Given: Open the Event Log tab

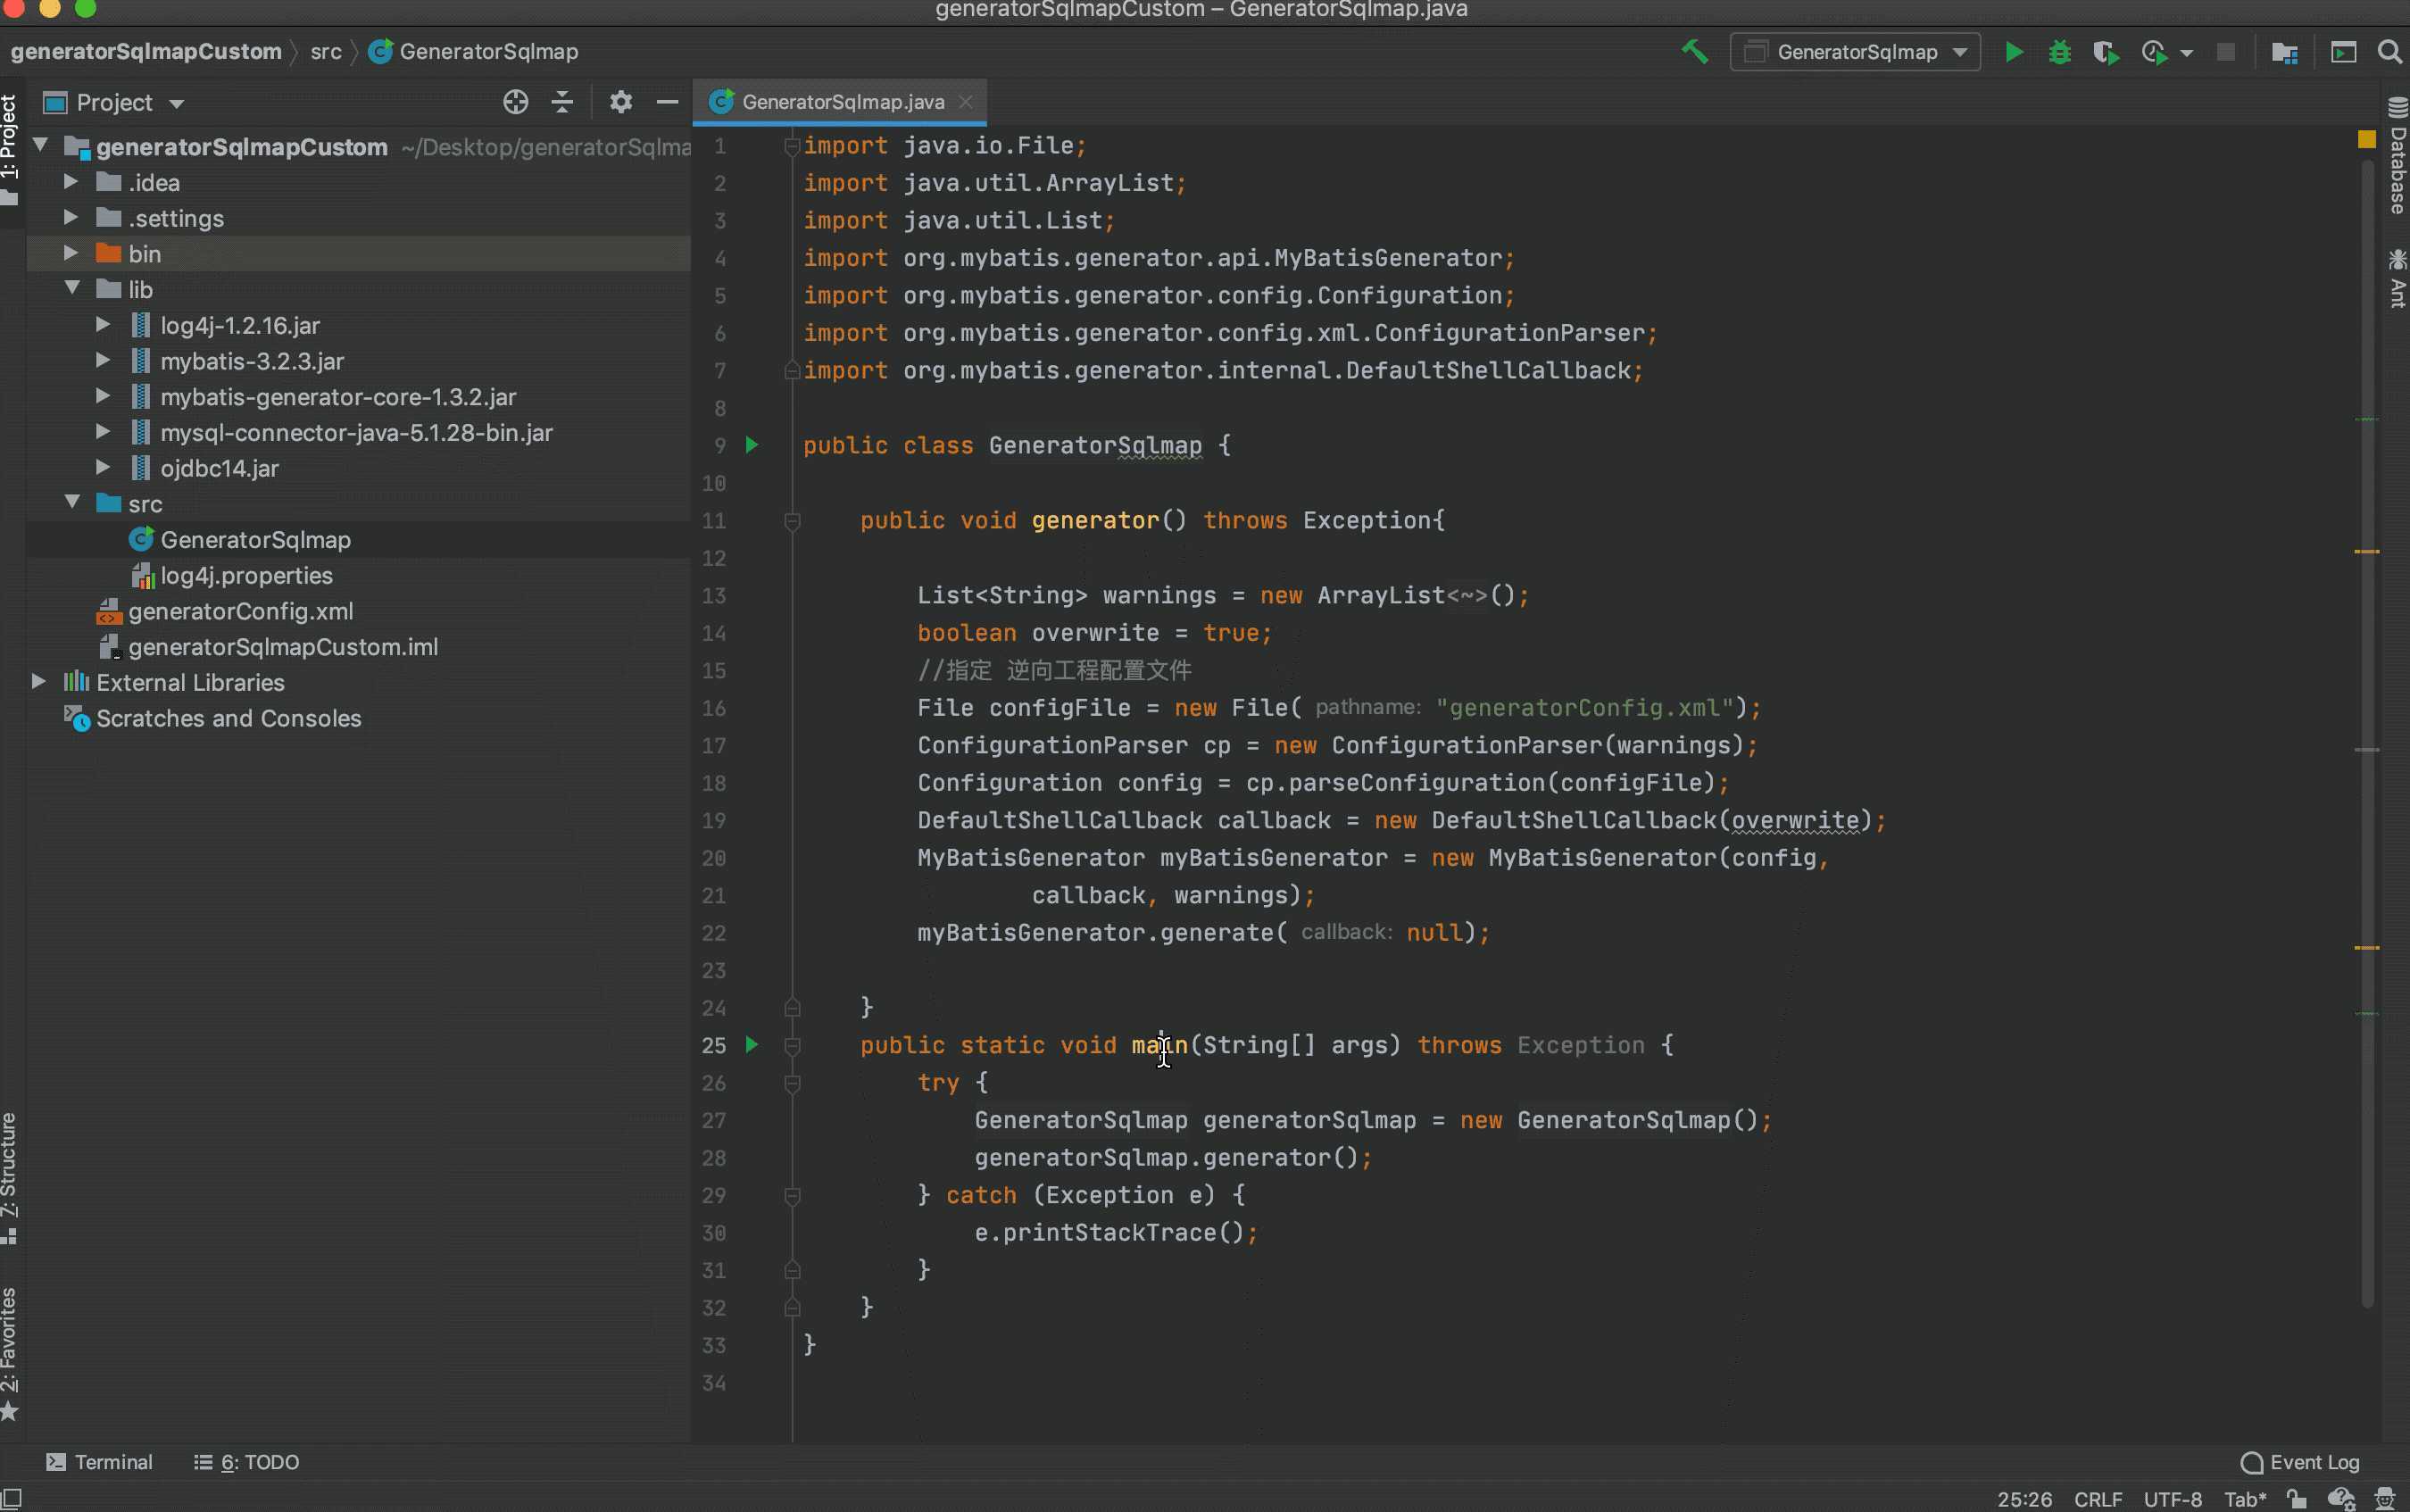Looking at the screenshot, I should tap(2300, 1462).
